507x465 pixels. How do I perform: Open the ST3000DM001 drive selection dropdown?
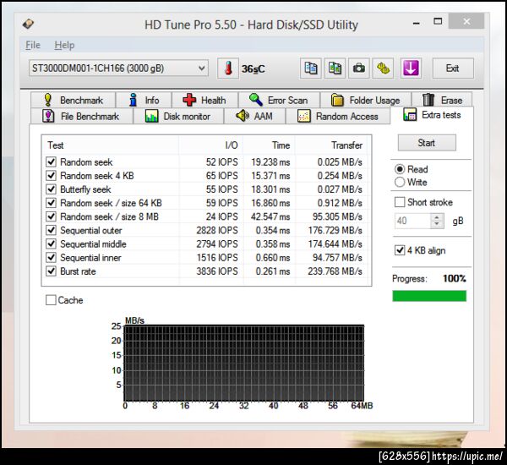[x=118, y=68]
